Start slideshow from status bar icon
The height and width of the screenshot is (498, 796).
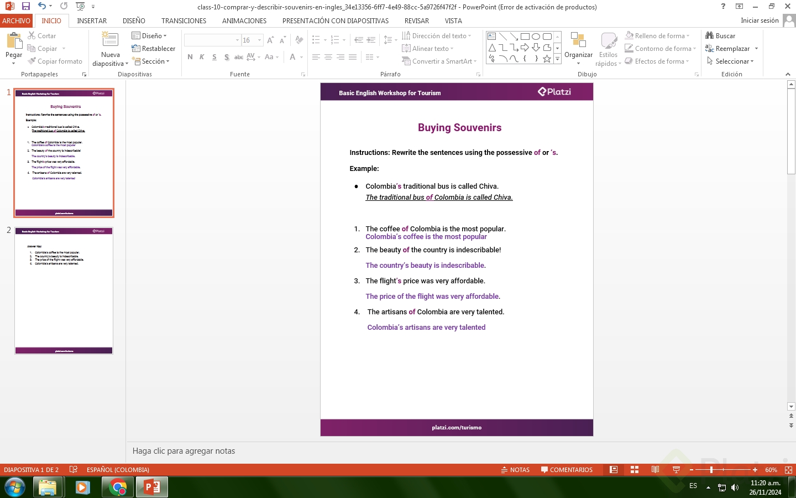click(676, 470)
